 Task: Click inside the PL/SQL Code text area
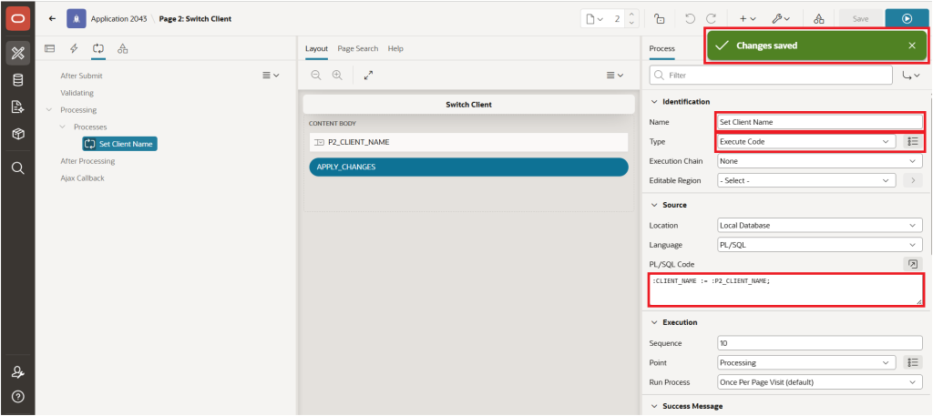[x=786, y=290]
